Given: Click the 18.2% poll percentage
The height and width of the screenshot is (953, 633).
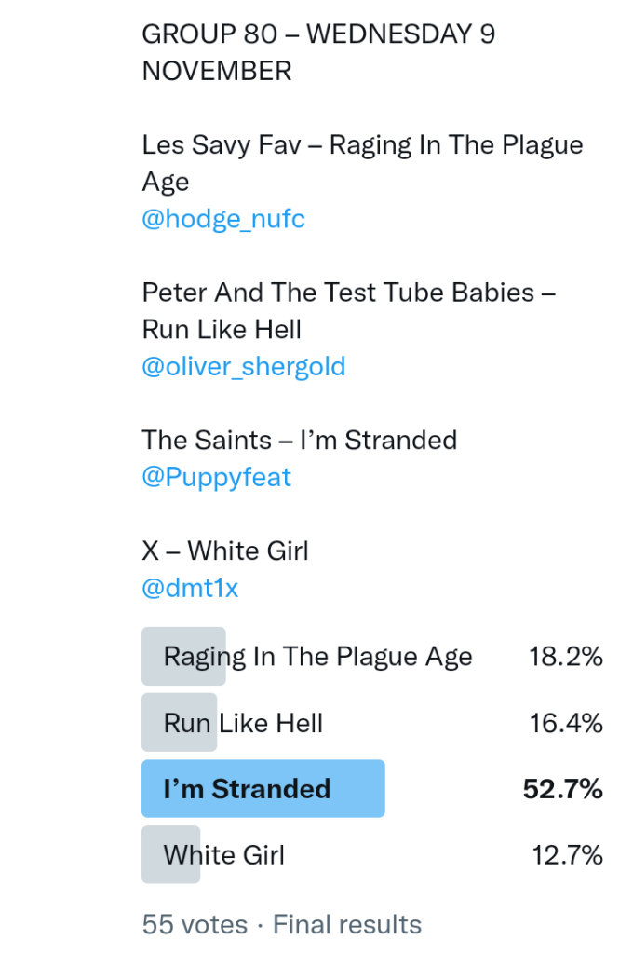Looking at the screenshot, I should pos(566,657).
